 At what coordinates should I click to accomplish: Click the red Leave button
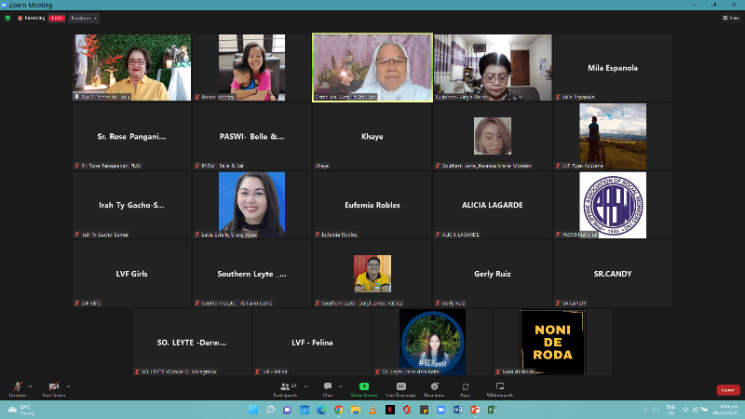(x=728, y=389)
